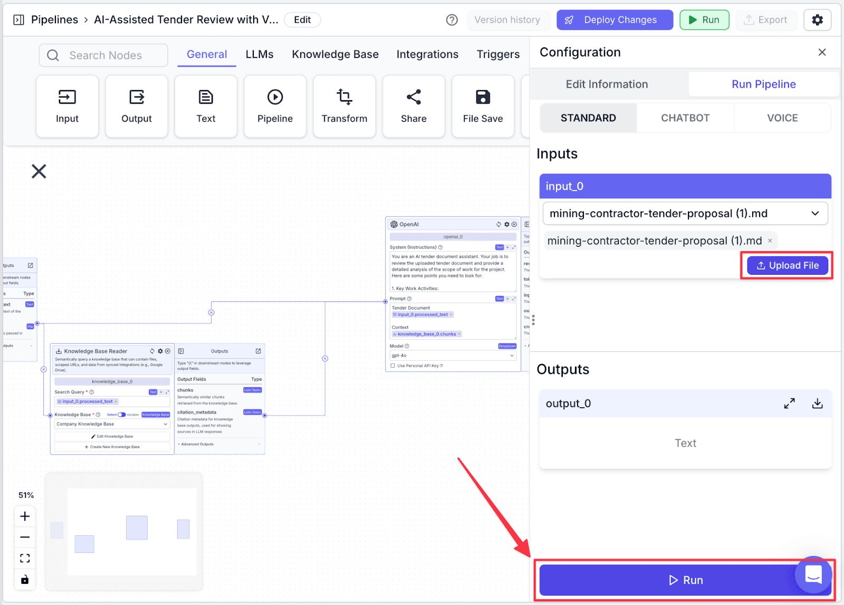844x605 pixels.
Task: Open the OpenAI node settings gear
Action: tap(507, 224)
